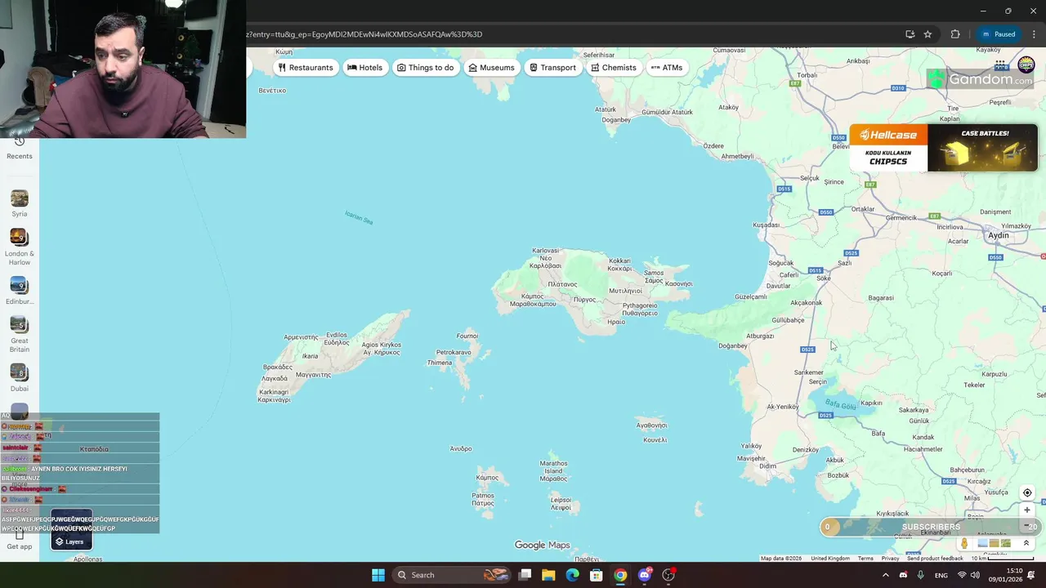Viewport: 1046px width, 588px height.
Task: Open the Layers map type switcher
Action: click(x=71, y=531)
